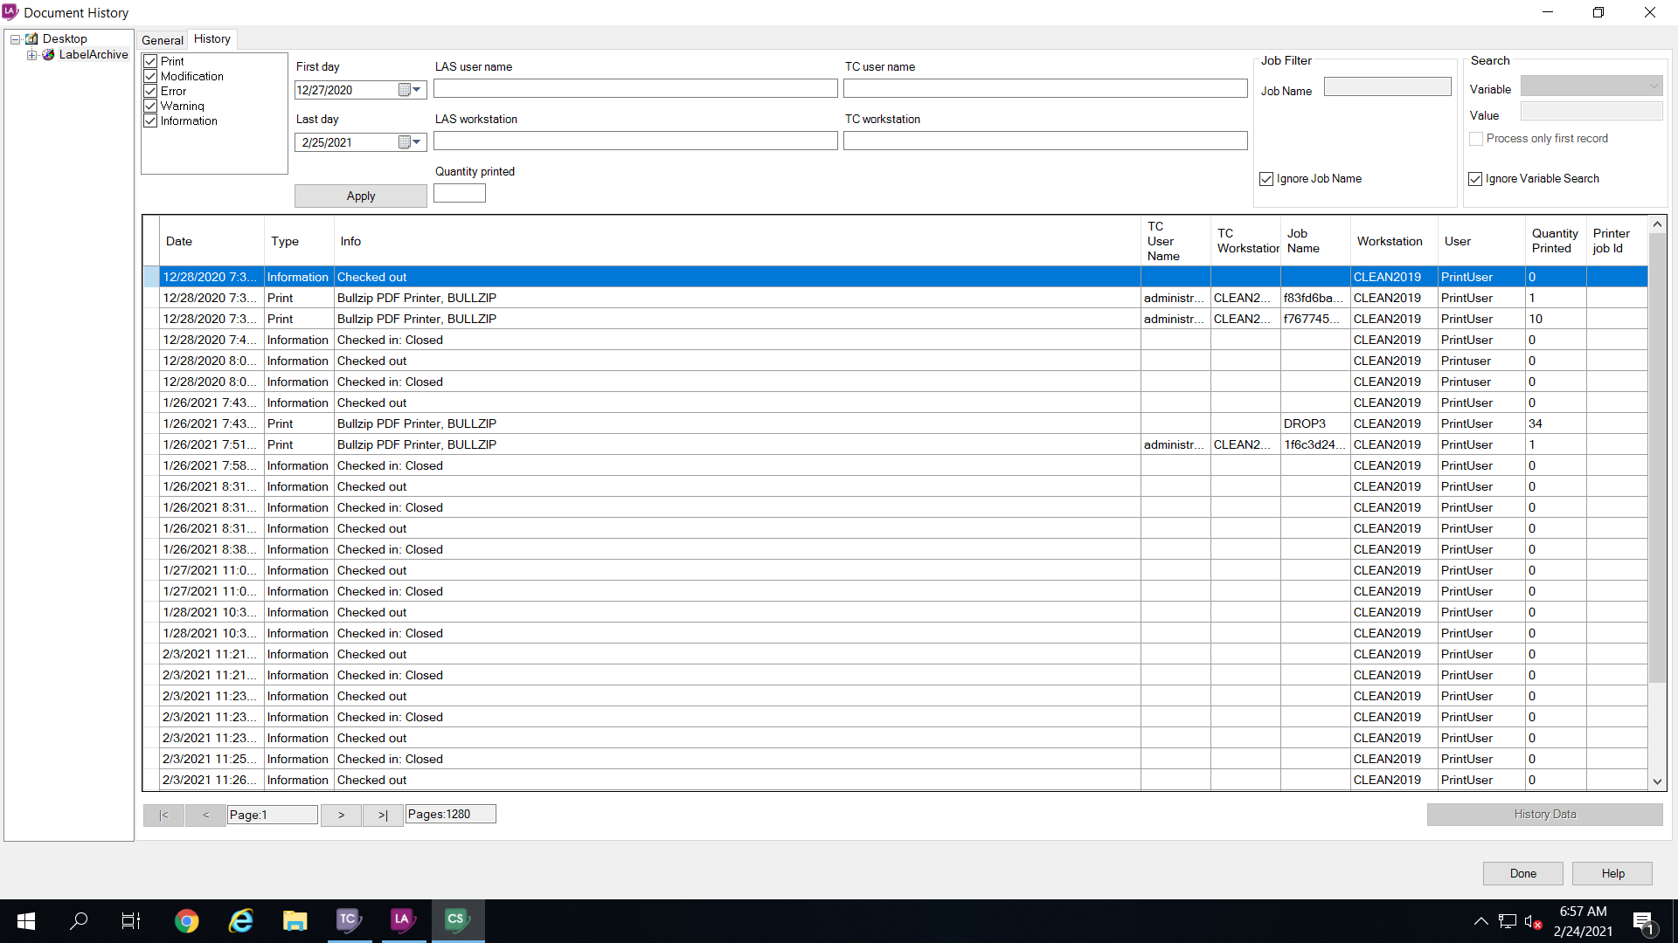Launch Google Chrome from the taskbar
Viewport: 1678px width, 943px height.
pyautogui.click(x=186, y=920)
